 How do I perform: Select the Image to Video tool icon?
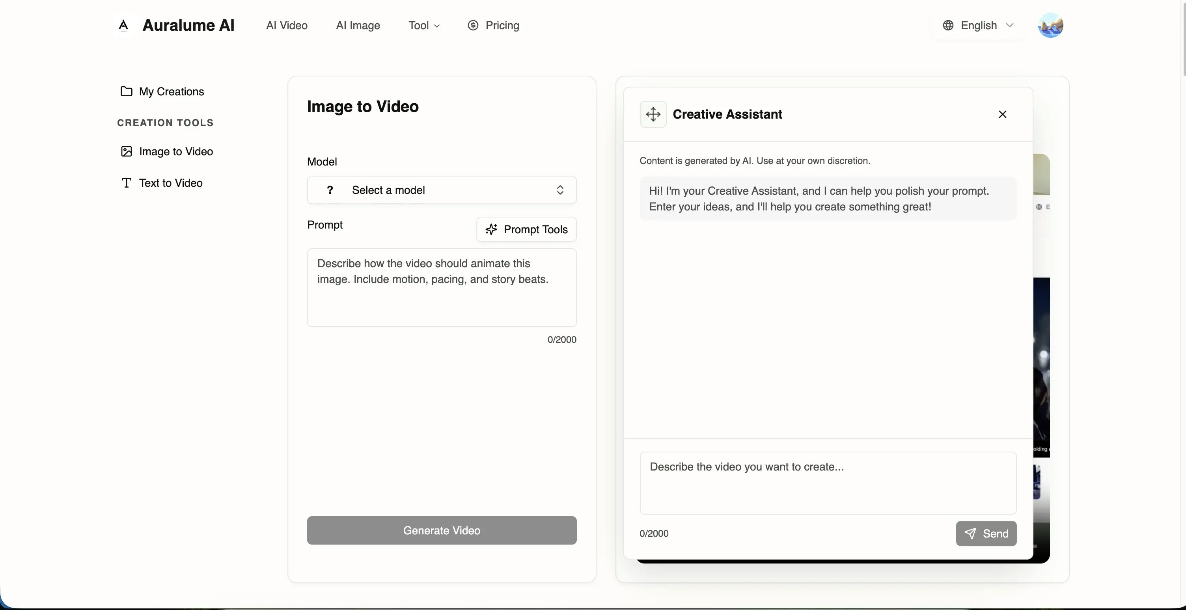click(x=126, y=151)
